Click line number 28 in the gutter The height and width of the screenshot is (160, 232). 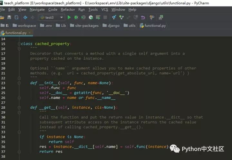tap(3, 107)
